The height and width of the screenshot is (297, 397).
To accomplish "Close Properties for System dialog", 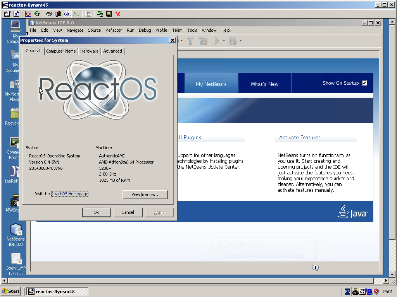I will click(x=173, y=40).
